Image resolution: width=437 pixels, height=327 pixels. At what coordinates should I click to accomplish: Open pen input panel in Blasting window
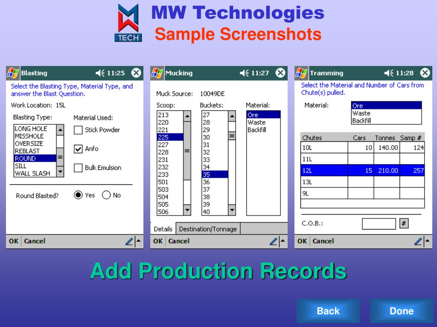129,241
